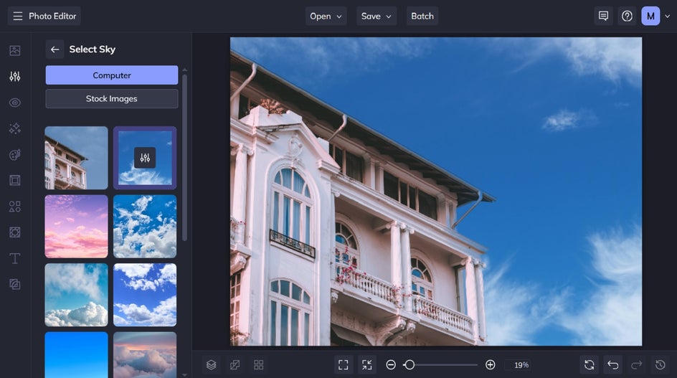Click the Batch button
Image resolution: width=677 pixels, height=378 pixels.
422,16
